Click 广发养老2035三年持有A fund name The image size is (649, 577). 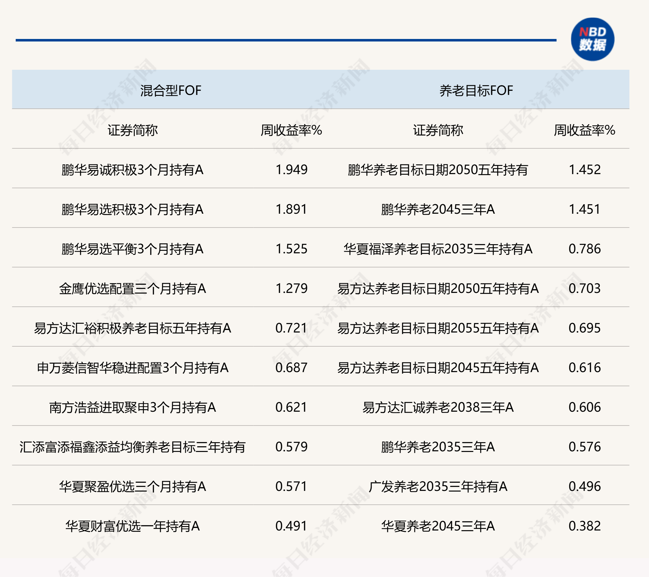tap(438, 486)
